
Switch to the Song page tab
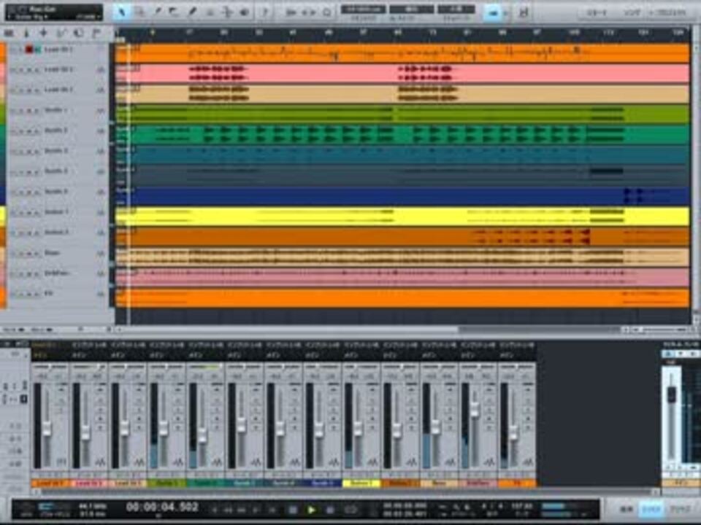(632, 13)
